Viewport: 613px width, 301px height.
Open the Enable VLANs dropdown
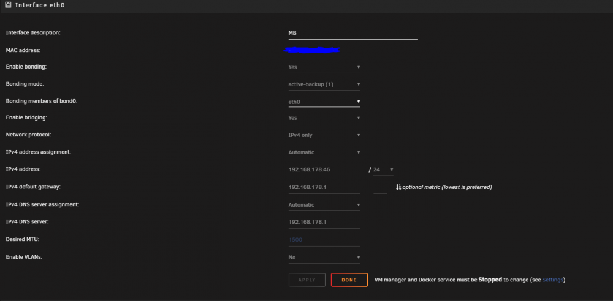click(x=324, y=258)
